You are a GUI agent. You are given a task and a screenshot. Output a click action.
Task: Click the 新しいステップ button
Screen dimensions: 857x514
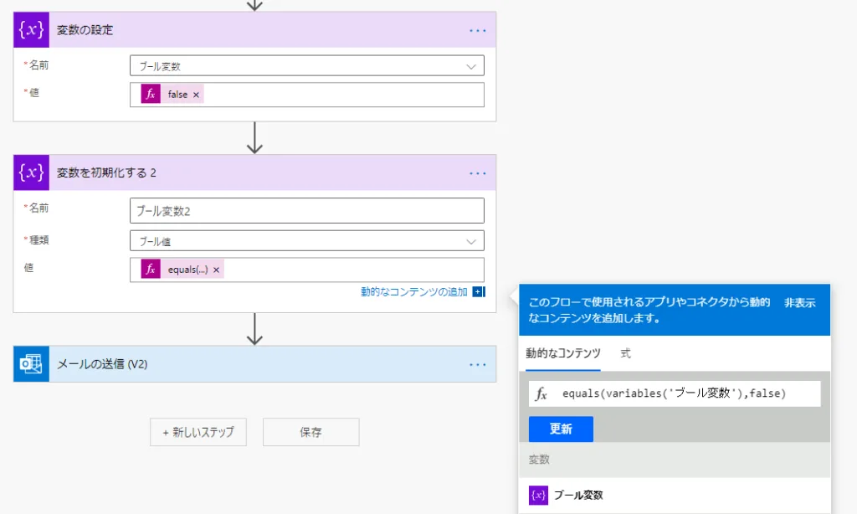point(198,432)
